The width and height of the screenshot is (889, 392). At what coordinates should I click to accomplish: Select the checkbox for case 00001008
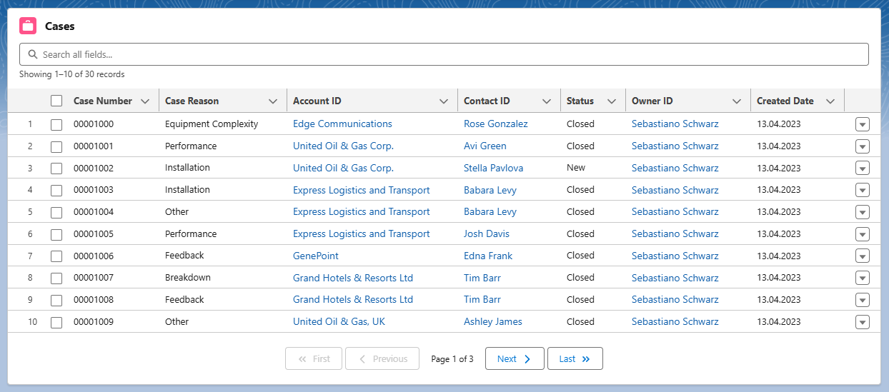point(56,301)
